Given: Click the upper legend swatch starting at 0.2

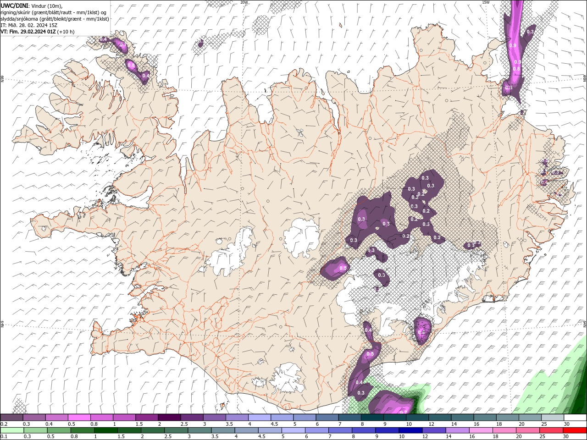Looking at the screenshot, I should tap(11, 418).
